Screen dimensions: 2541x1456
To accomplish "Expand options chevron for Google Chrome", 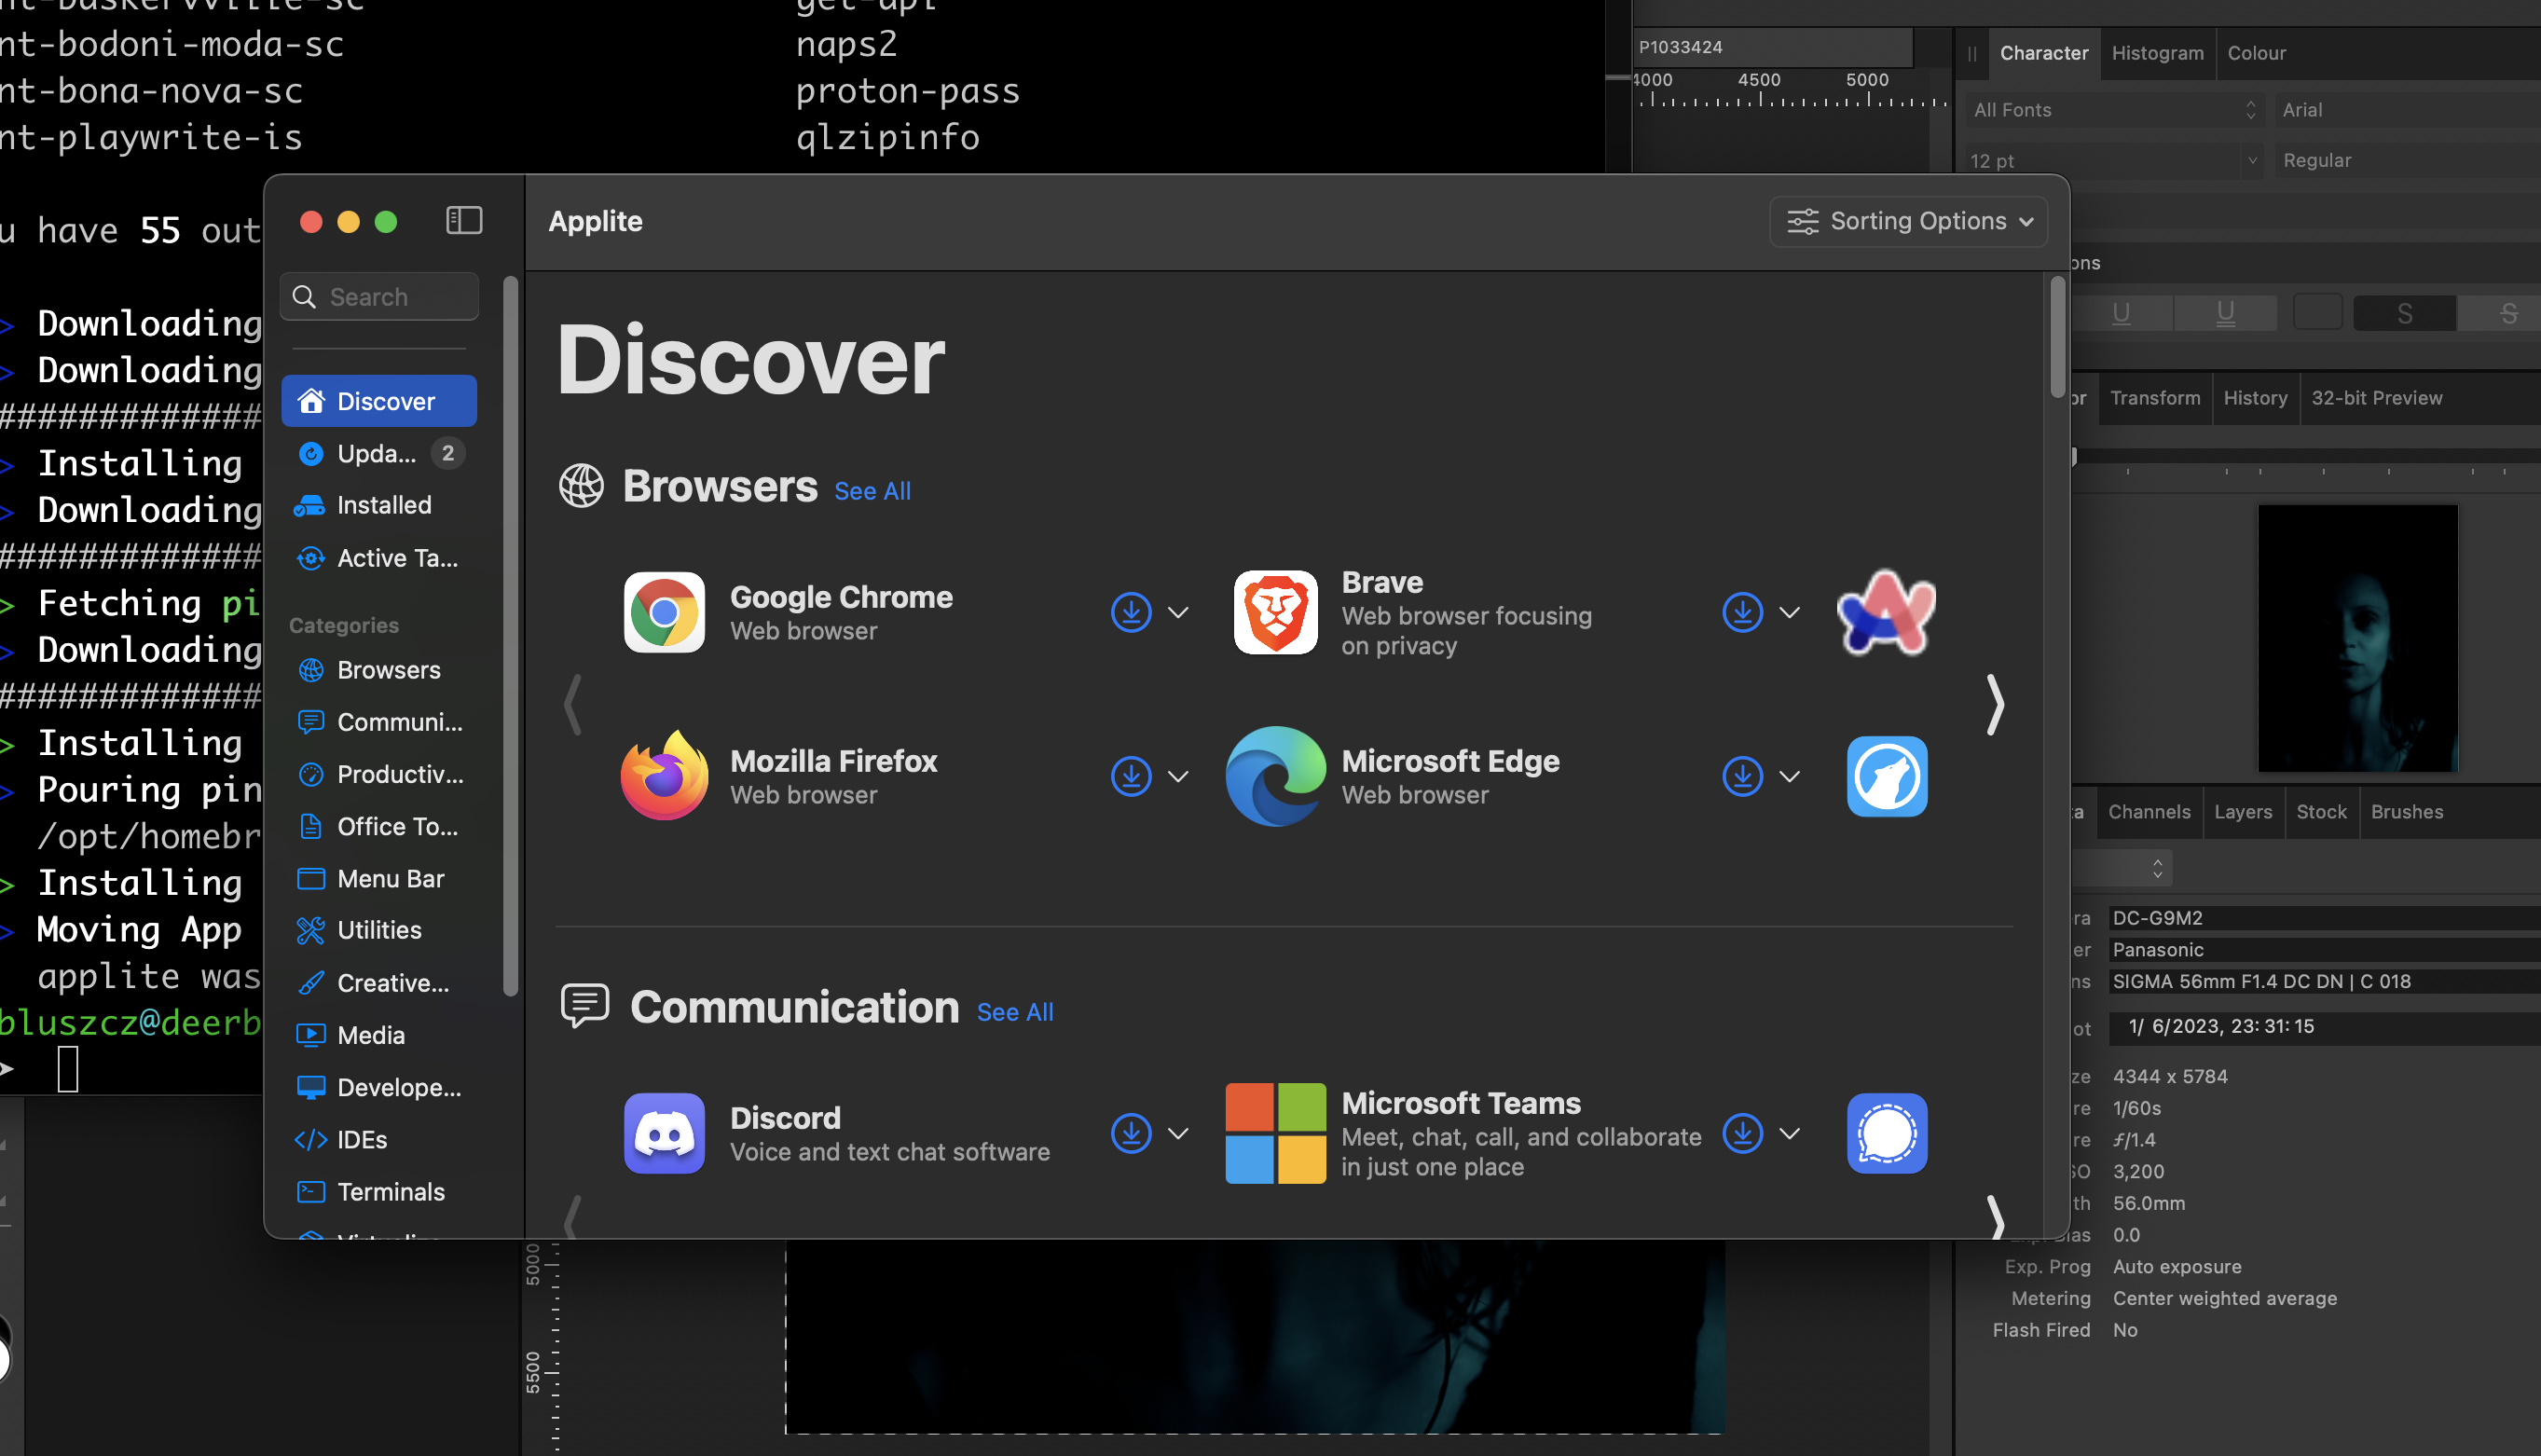I will pos(1178,612).
